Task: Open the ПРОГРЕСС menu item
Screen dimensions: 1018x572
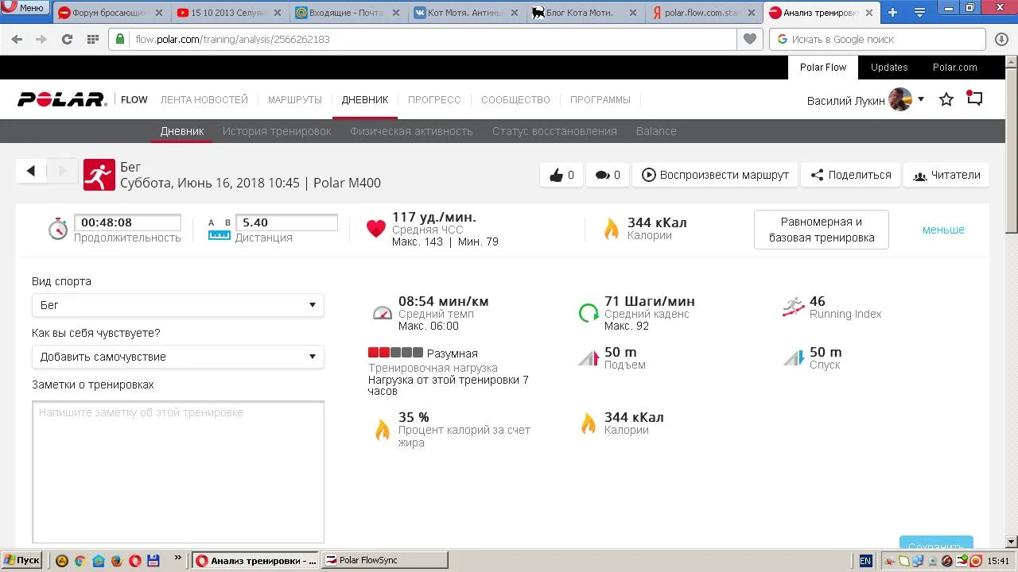Action: coord(434,100)
